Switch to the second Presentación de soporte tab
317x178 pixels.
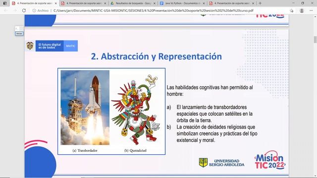pyautogui.click(x=84, y=3)
